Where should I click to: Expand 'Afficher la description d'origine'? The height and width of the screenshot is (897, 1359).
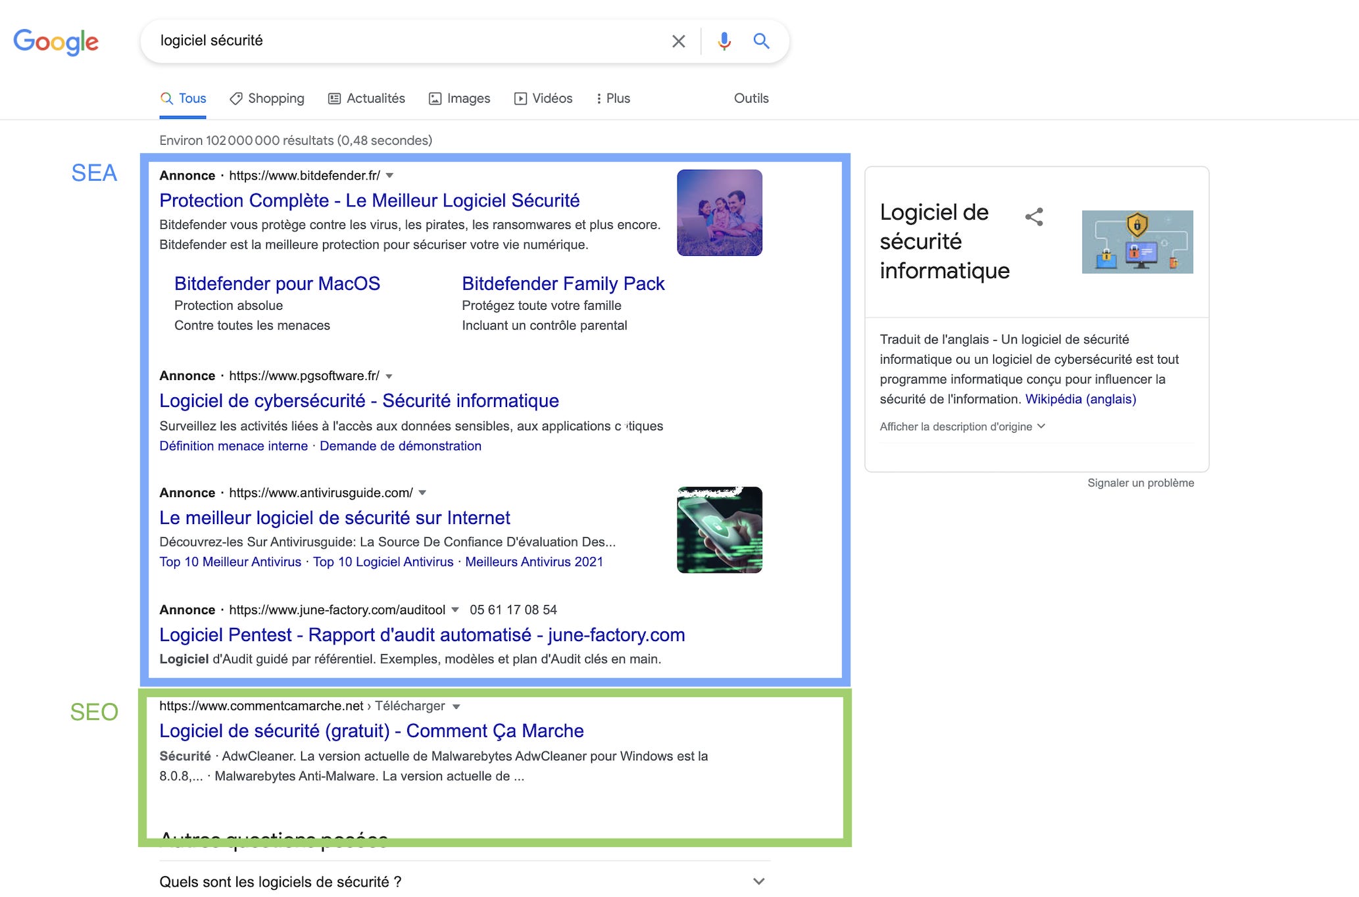coord(962,427)
